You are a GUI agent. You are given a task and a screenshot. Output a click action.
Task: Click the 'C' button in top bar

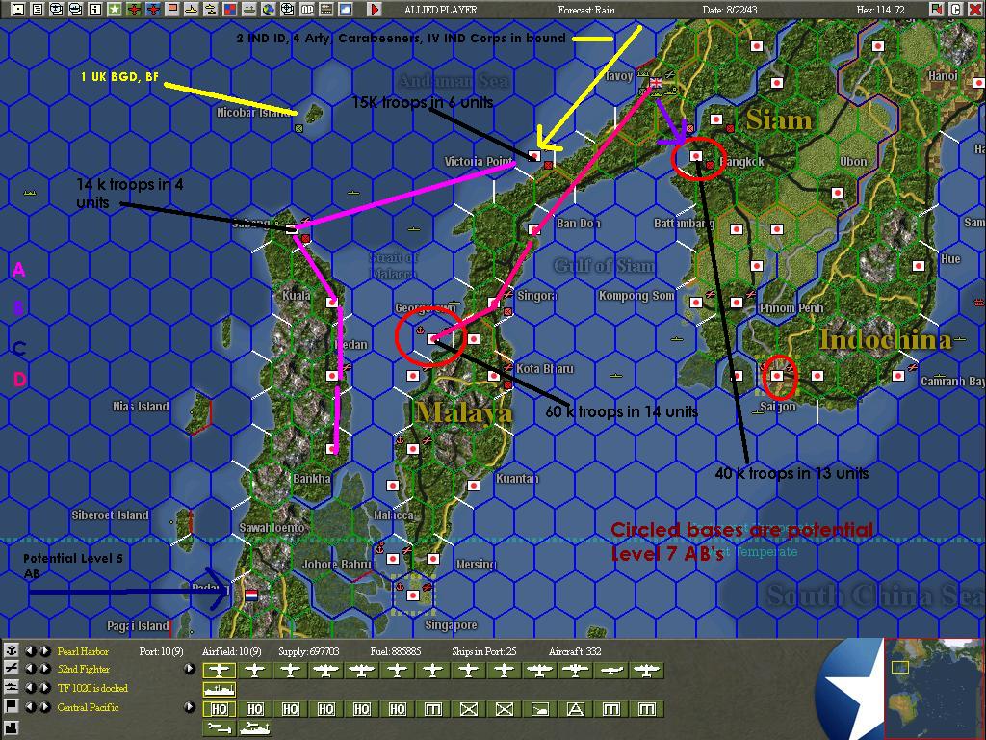coord(954,10)
